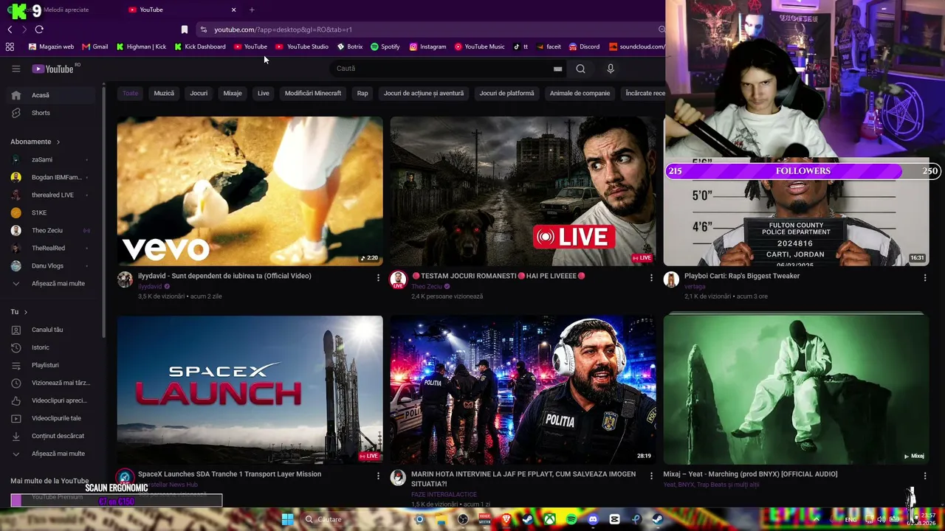Open Danu Vlogs subscription channel
The height and width of the screenshot is (531, 945).
pyautogui.click(x=52, y=265)
